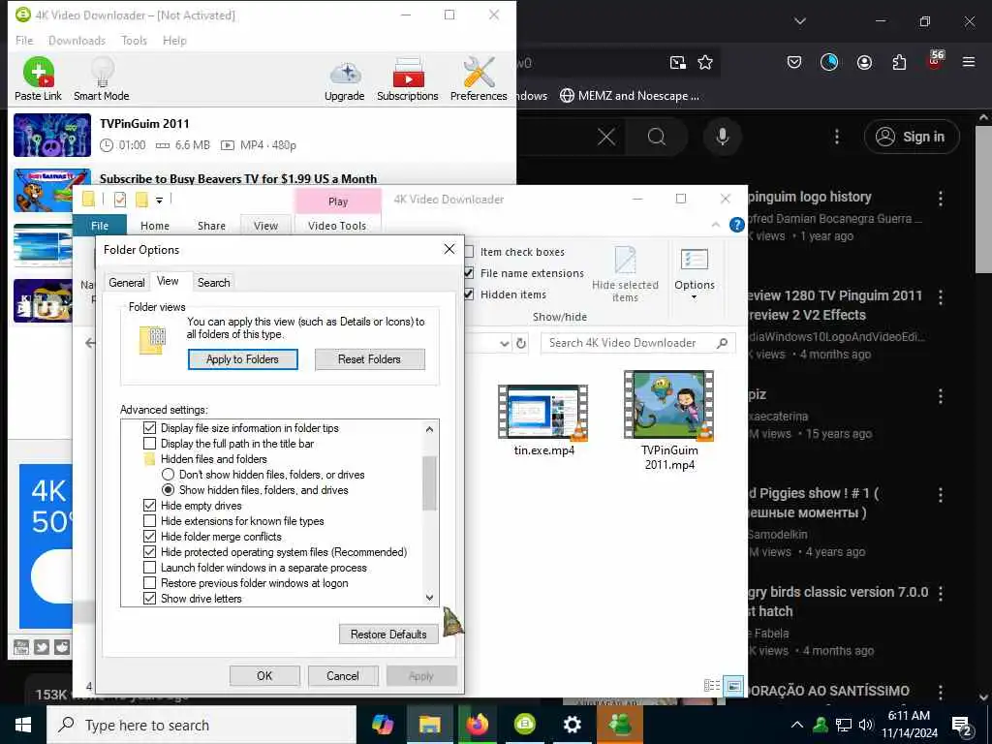Click Firefox bookmark star icon
Image resolution: width=992 pixels, height=744 pixels.
[705, 62]
